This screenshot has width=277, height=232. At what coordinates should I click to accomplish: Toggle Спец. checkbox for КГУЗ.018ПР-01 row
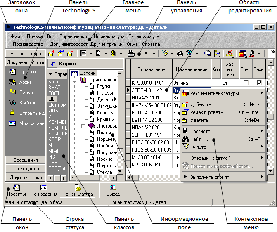(246, 83)
